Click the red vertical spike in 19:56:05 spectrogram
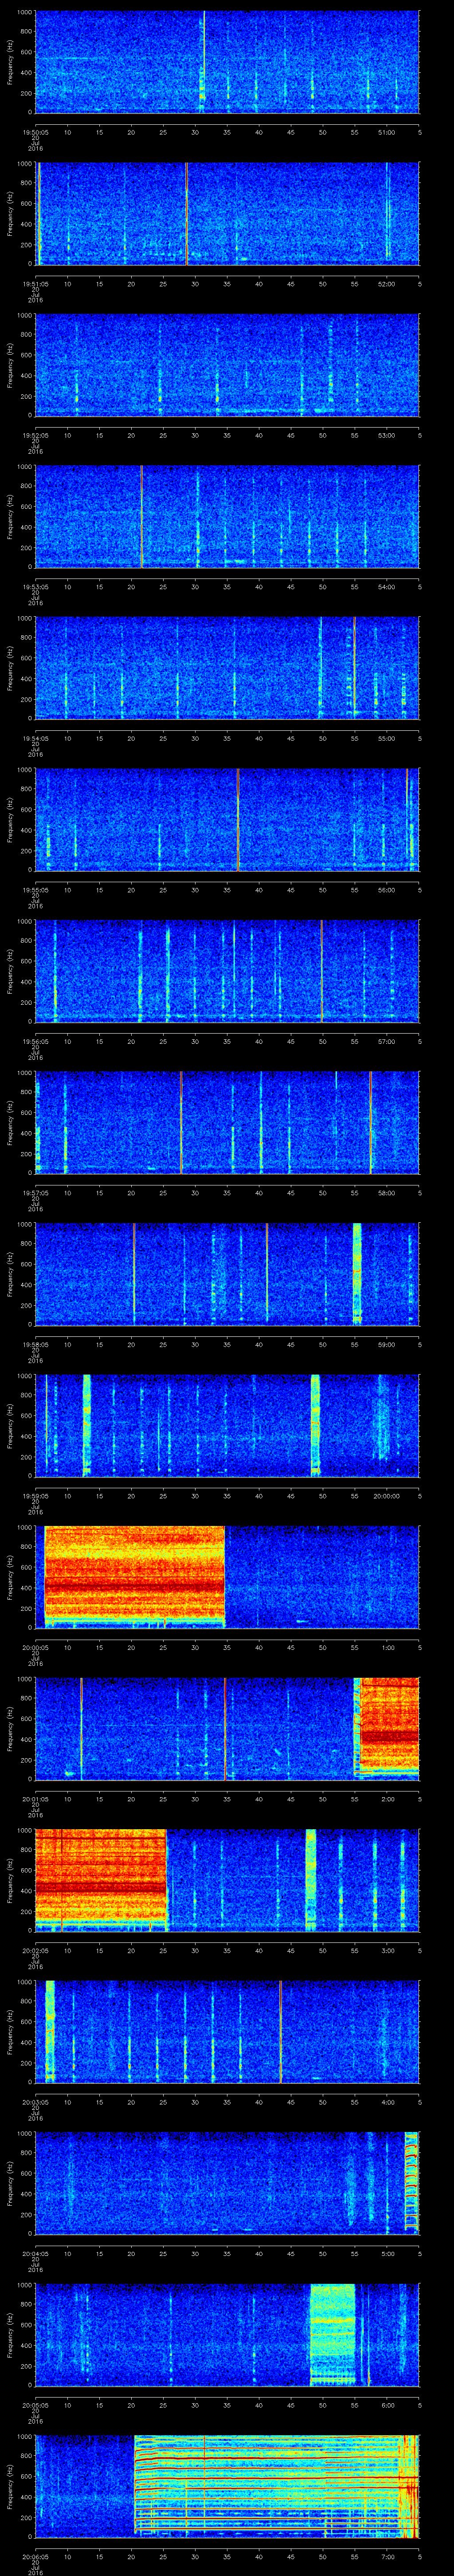The image size is (454, 2576). tap(321, 971)
